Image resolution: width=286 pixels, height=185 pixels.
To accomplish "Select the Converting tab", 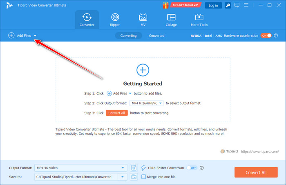I will point(128,35).
